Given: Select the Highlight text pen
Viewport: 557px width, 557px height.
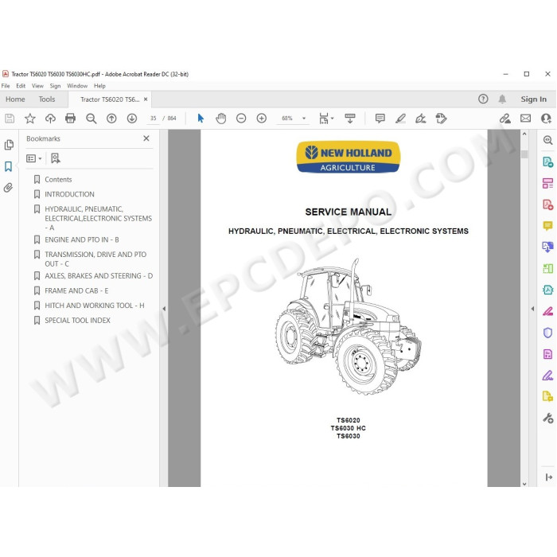Looking at the screenshot, I should click(401, 119).
